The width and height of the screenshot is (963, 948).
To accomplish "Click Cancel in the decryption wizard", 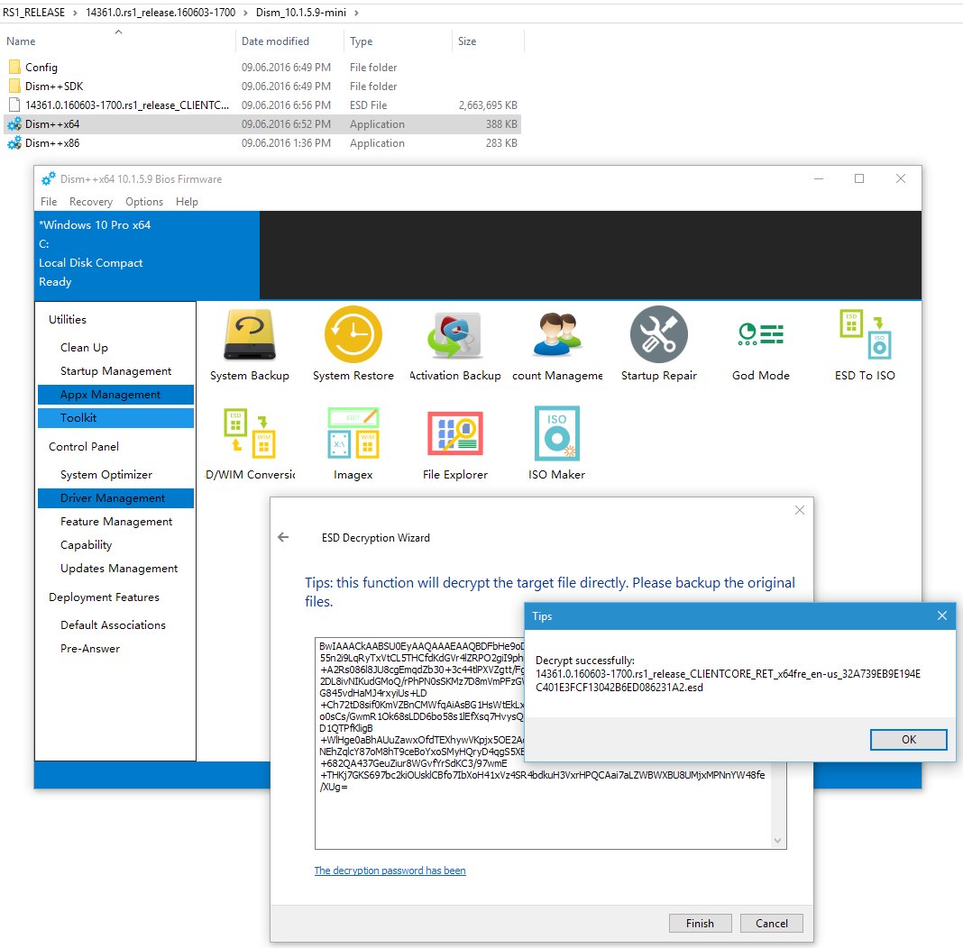I will 771,923.
